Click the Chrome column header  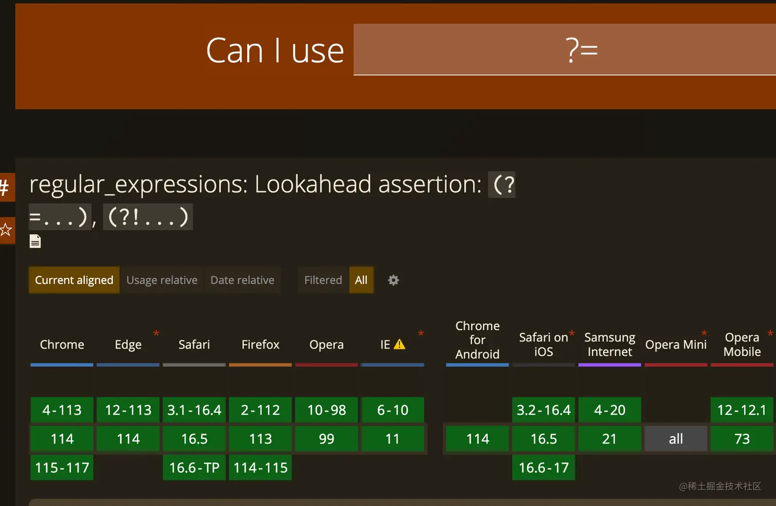62,345
